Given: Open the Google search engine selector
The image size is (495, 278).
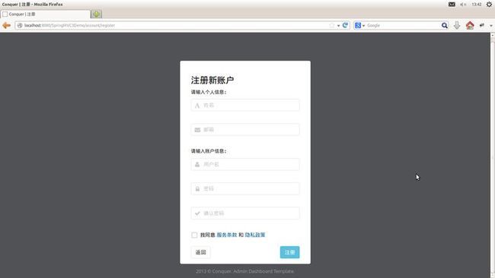Looking at the screenshot, I should pos(359,26).
